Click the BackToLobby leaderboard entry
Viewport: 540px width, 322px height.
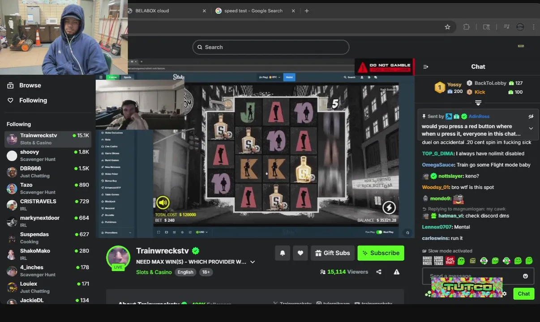pos(495,83)
